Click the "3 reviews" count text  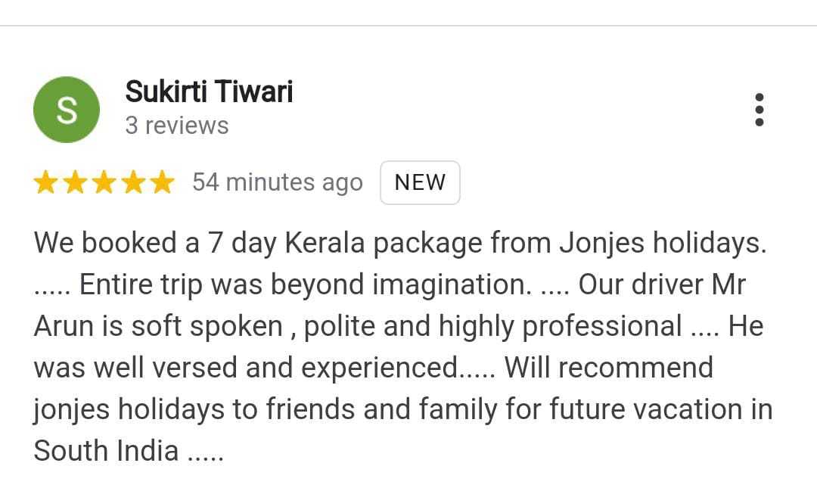coord(177,126)
